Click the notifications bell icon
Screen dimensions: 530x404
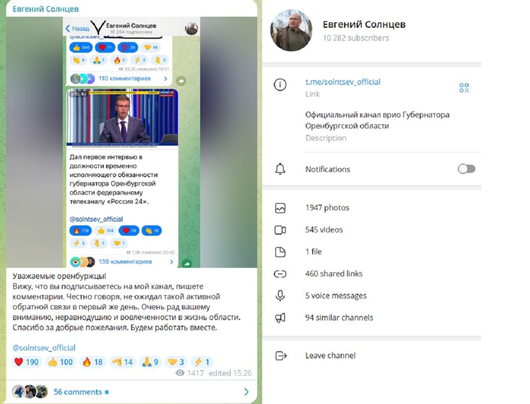point(280,169)
